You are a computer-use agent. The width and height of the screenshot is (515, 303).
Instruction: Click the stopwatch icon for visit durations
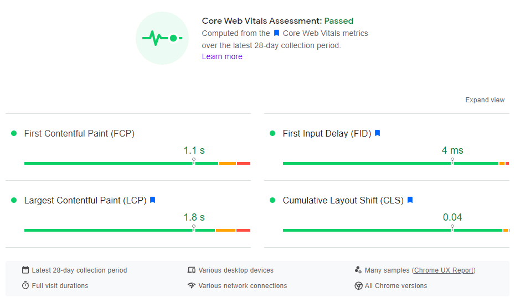[25, 286]
